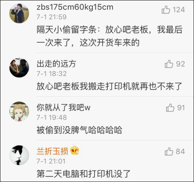Image resolution: width=194 pixels, height=182 pixels.
Task: Select the comment starting with 隔天小偷留字条
Action: (x=109, y=36)
